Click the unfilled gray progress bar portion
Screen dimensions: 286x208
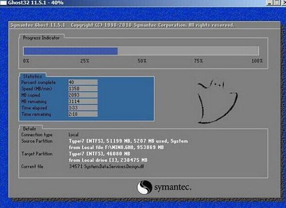pos(188,51)
